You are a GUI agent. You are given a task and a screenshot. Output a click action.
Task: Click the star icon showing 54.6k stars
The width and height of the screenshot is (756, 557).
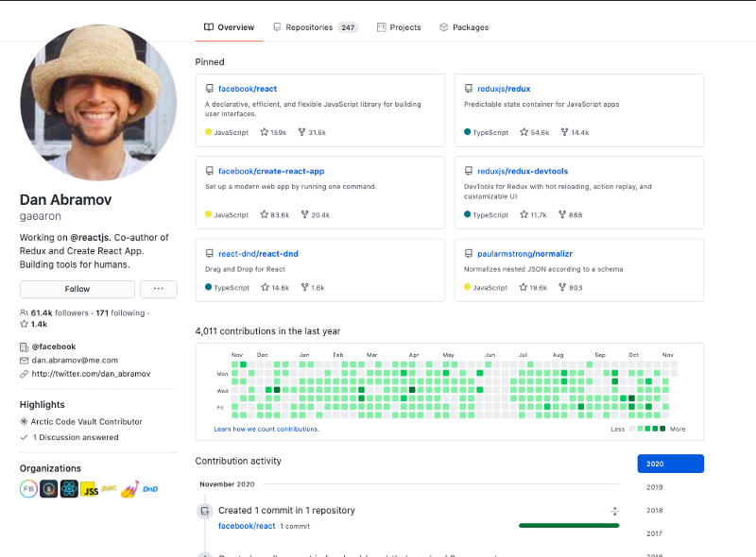click(524, 132)
